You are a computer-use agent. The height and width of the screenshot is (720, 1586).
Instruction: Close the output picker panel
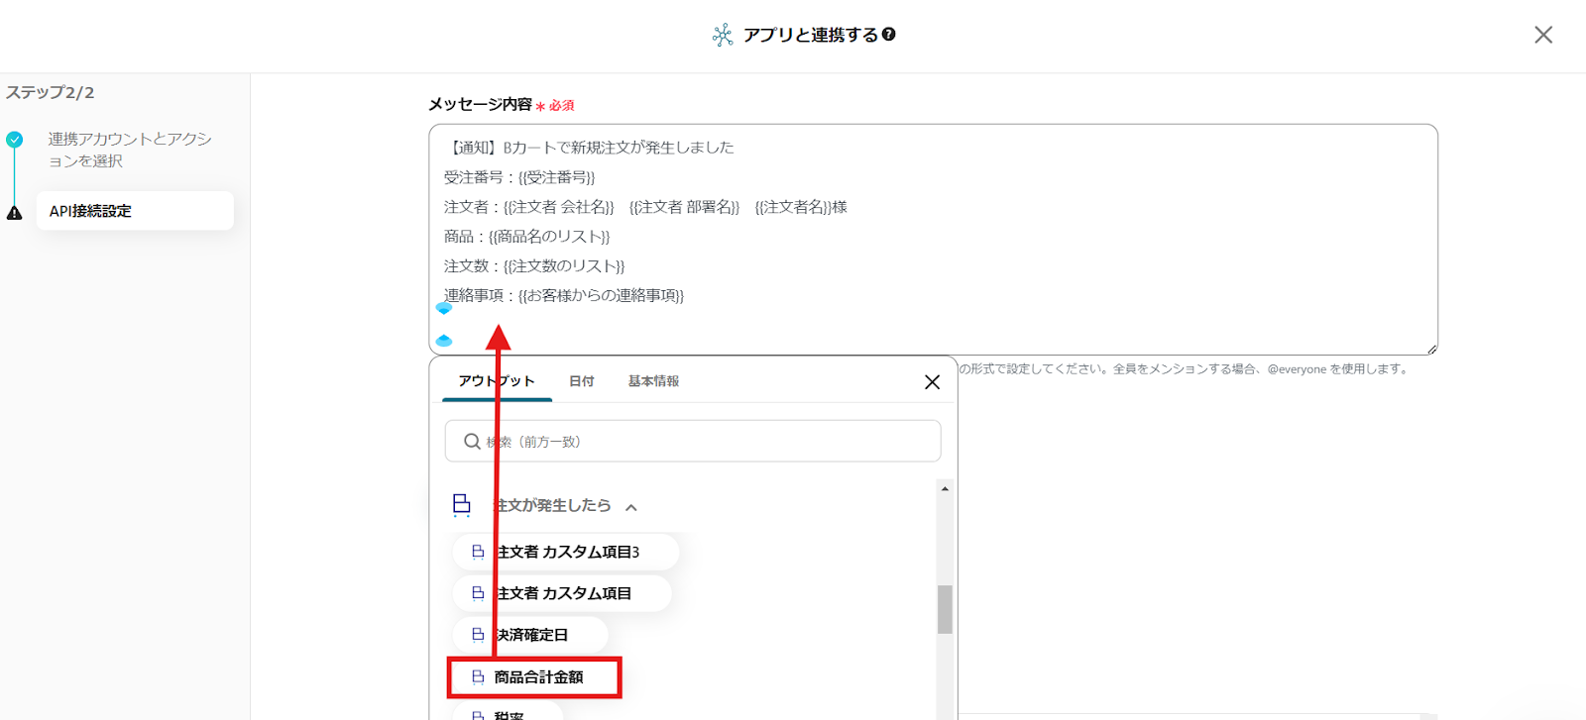(x=932, y=382)
